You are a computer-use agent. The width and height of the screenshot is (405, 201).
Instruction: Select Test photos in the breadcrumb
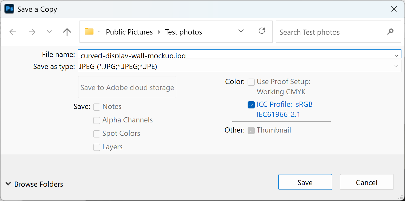[x=183, y=32]
